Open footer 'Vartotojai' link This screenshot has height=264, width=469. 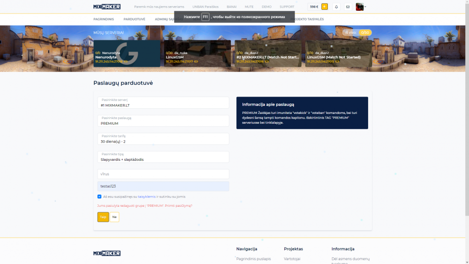point(292,259)
